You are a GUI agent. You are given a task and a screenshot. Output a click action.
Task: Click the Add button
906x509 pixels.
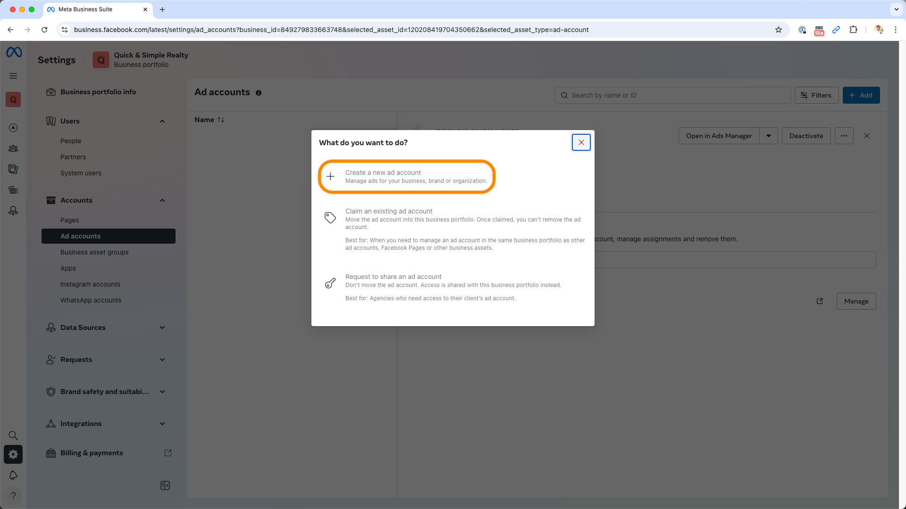[861, 95]
